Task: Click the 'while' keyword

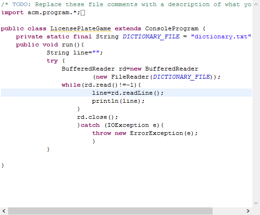Action: tap(71, 85)
